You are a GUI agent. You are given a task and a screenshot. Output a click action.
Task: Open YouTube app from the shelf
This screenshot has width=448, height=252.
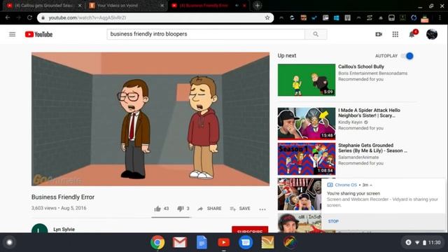tap(224, 243)
